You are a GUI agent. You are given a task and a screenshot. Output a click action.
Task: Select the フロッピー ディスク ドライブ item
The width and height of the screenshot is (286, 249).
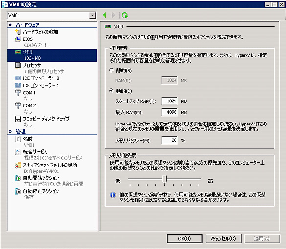pos(46,119)
